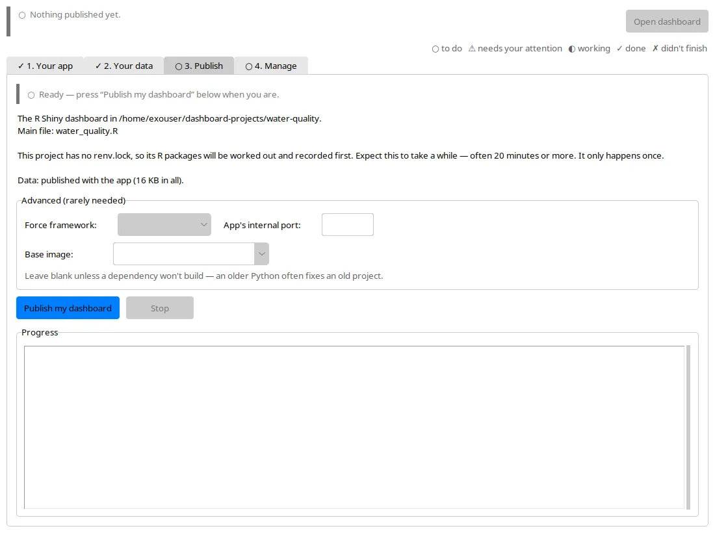
Task: Click the Progress area vertical scrollbar
Action: 688,427
